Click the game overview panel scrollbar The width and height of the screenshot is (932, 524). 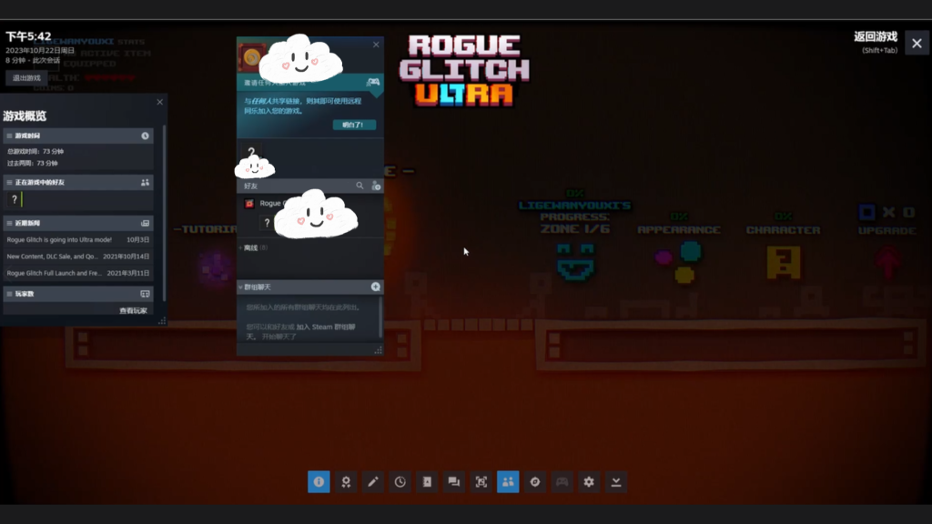pyautogui.click(x=164, y=213)
